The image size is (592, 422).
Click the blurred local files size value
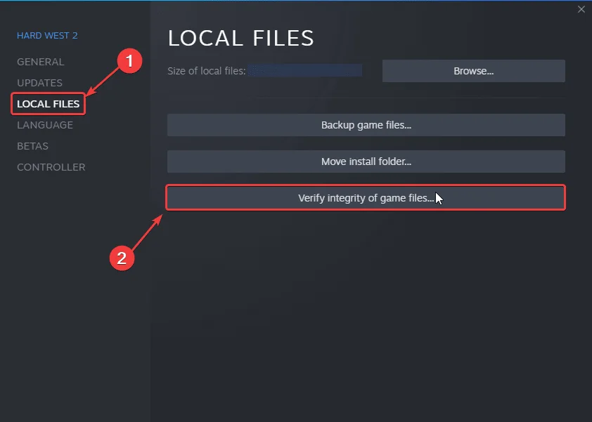tap(304, 71)
